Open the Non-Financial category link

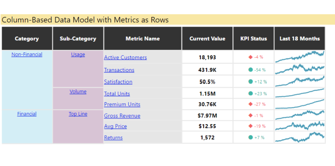point(26,54)
